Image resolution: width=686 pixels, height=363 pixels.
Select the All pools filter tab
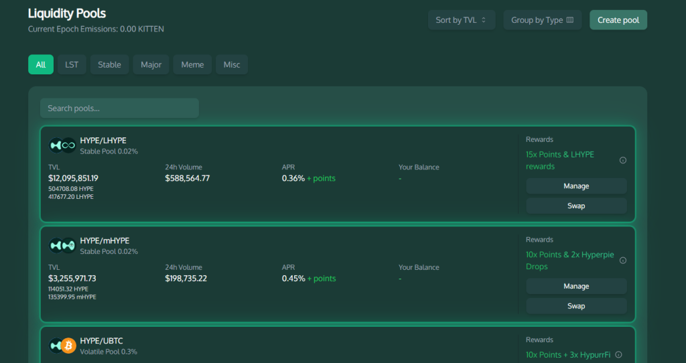41,65
